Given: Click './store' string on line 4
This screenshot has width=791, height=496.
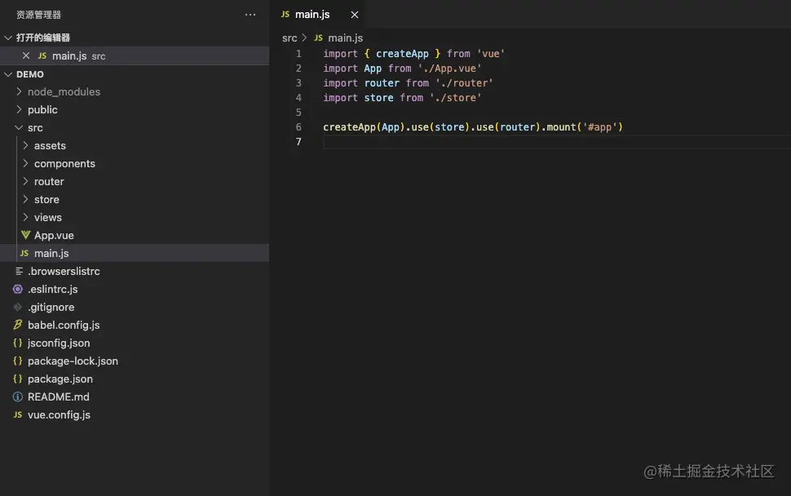Looking at the screenshot, I should pyautogui.click(x=456, y=97).
